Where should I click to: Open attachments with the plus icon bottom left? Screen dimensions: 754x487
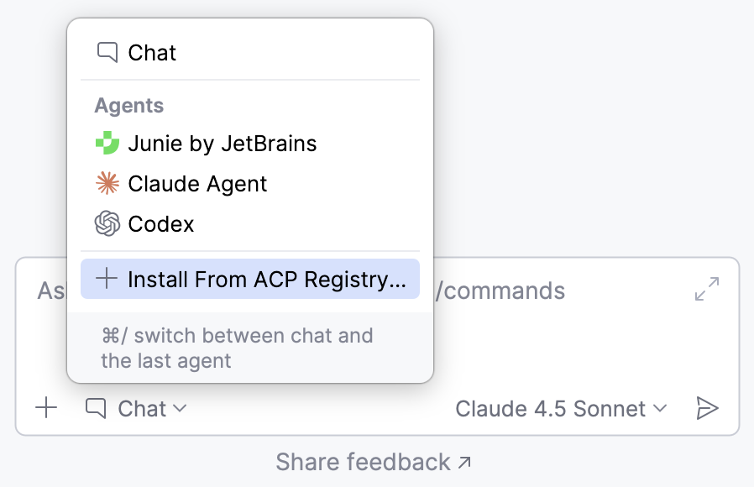click(46, 409)
